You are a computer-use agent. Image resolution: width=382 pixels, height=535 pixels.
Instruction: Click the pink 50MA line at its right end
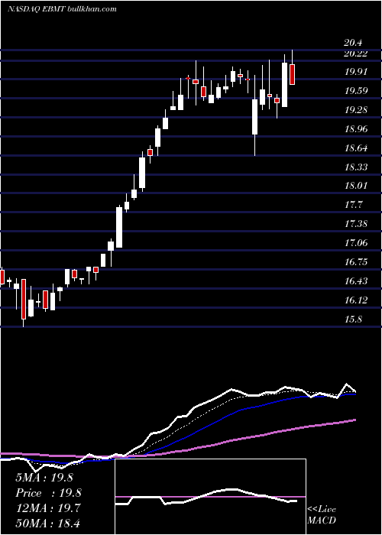tap(354, 420)
